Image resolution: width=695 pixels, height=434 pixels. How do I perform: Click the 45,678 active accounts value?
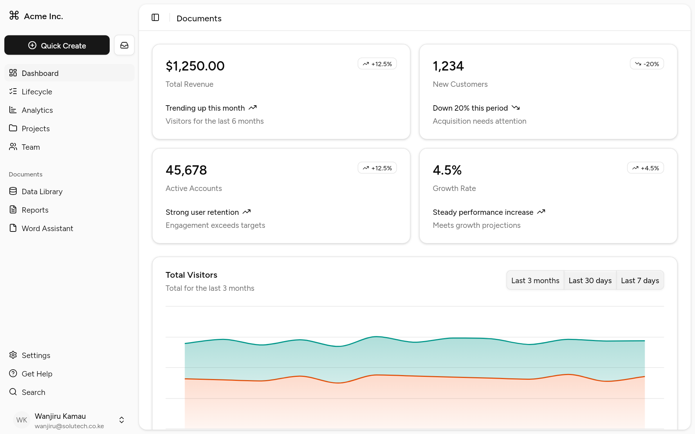[186, 170]
